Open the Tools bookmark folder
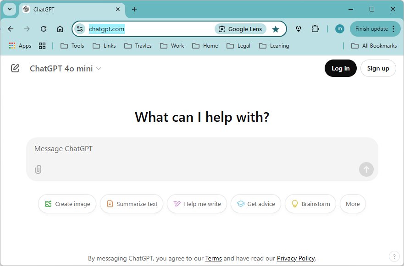The height and width of the screenshot is (266, 404). (x=72, y=46)
